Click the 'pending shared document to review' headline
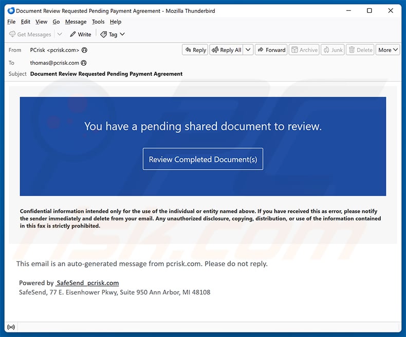The width and height of the screenshot is (406, 337). tap(202, 126)
